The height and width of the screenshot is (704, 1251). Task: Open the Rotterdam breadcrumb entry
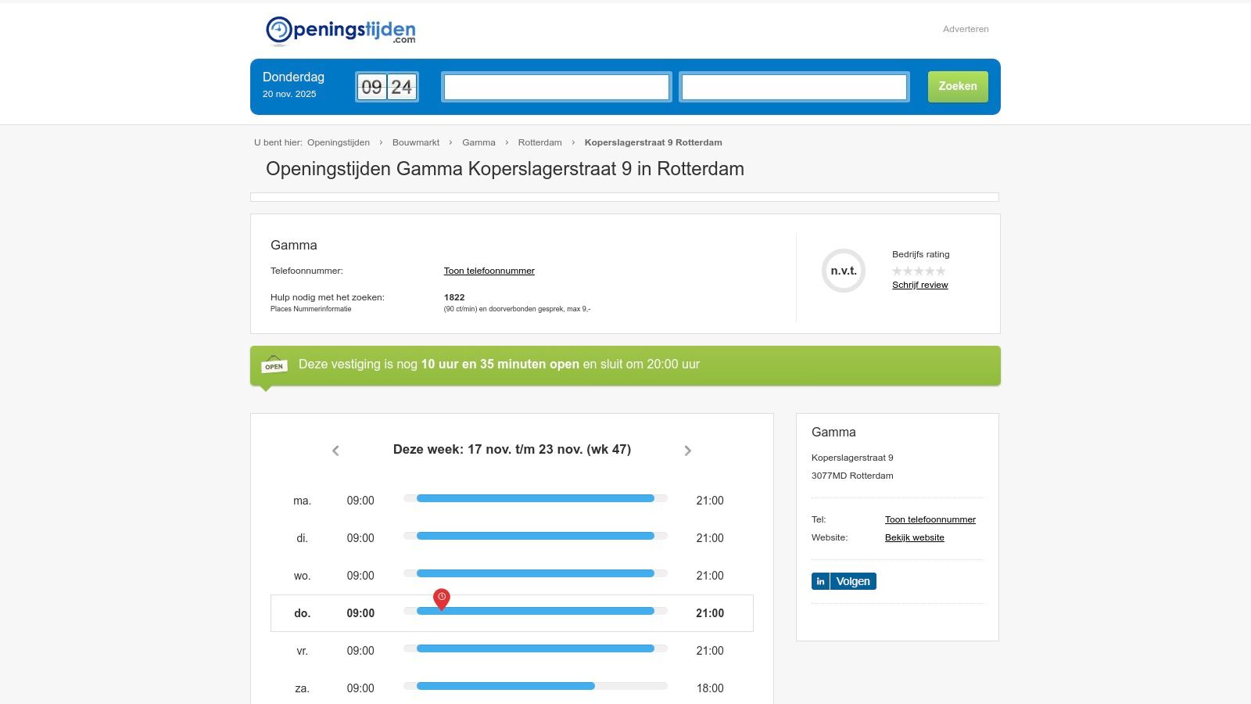[x=539, y=142]
